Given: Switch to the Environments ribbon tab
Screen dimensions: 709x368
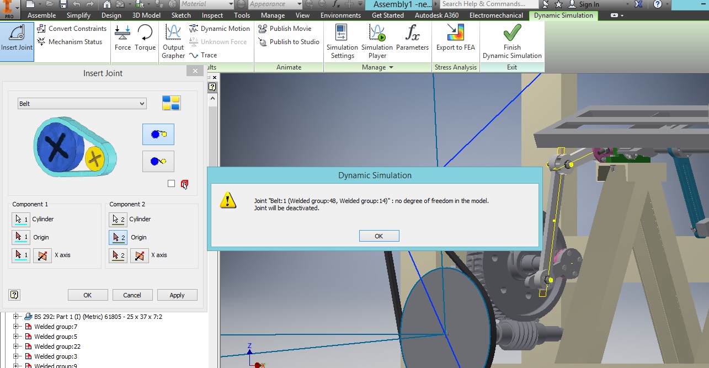Looking at the screenshot, I should coord(340,15).
